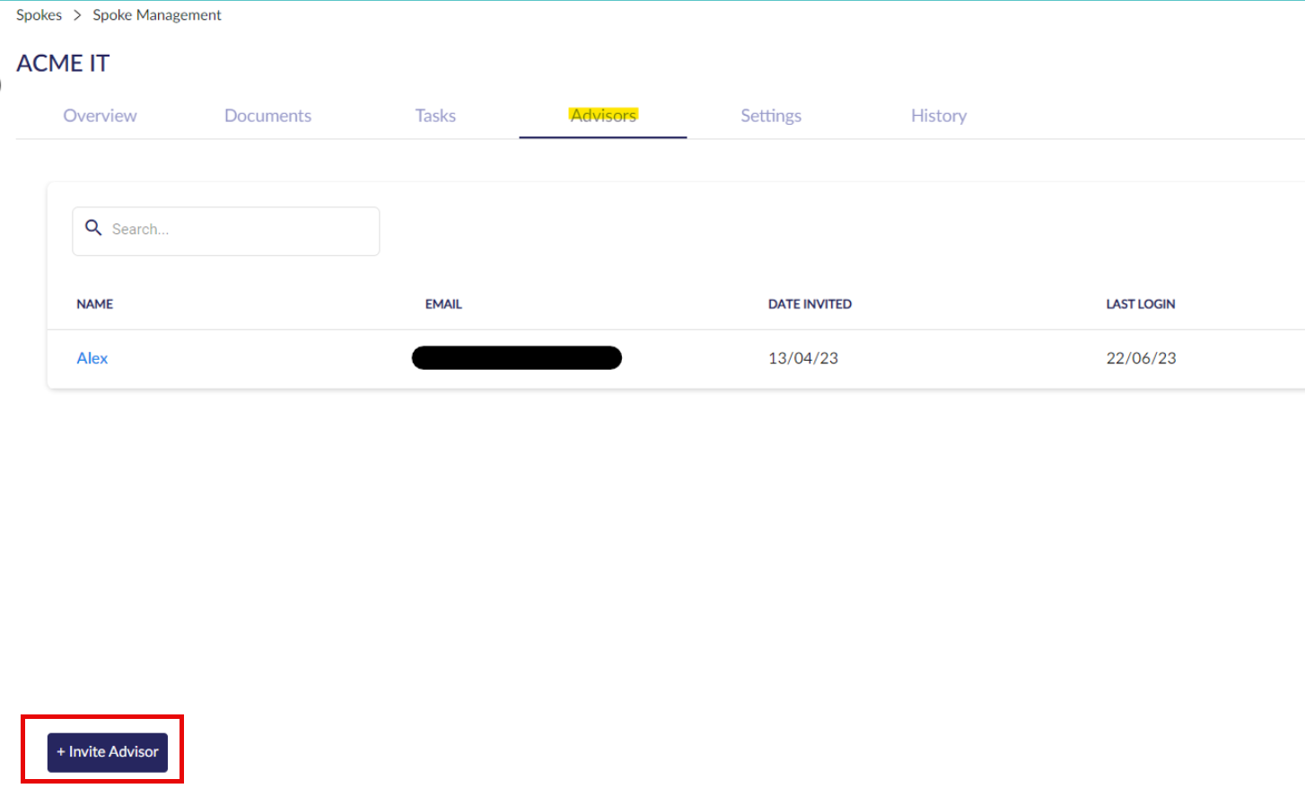The height and width of the screenshot is (797, 1305).
Task: Click the NAME column header
Action: (x=95, y=304)
